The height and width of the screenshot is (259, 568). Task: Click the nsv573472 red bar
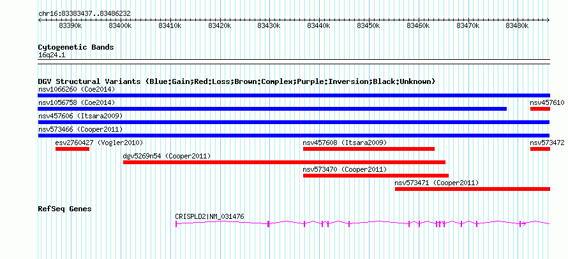pos(540,149)
